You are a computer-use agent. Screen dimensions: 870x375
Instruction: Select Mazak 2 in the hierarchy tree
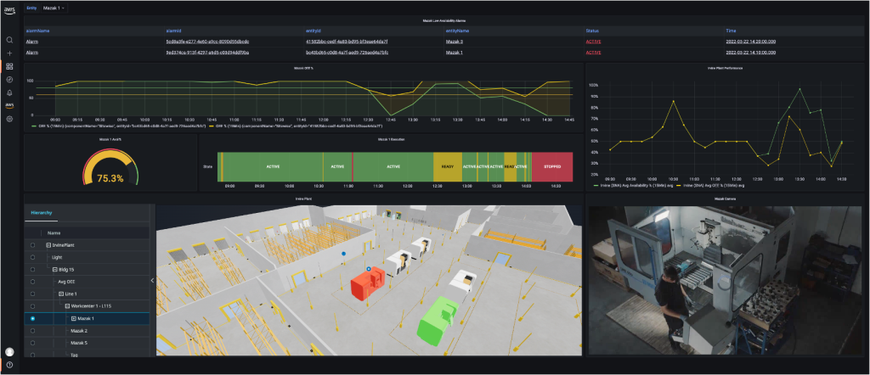[x=79, y=331]
